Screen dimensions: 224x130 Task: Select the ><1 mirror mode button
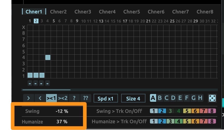(51, 98)
